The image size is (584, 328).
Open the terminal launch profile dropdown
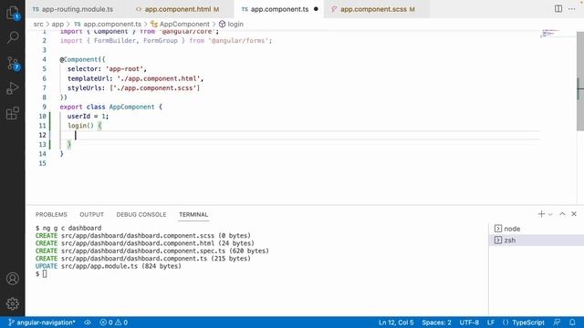(x=550, y=214)
